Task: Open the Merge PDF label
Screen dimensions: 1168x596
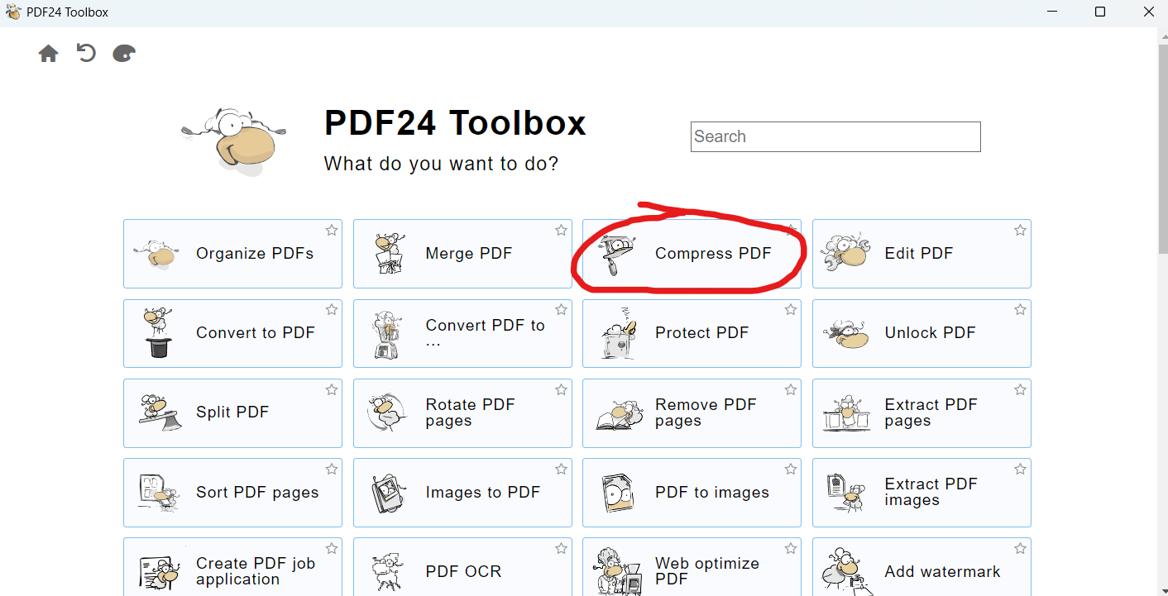Action: [x=469, y=254]
